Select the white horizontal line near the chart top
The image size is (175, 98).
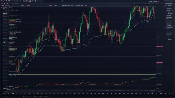point(82,12)
